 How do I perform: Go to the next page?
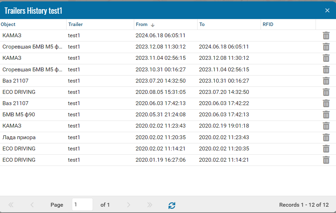coord(129,205)
